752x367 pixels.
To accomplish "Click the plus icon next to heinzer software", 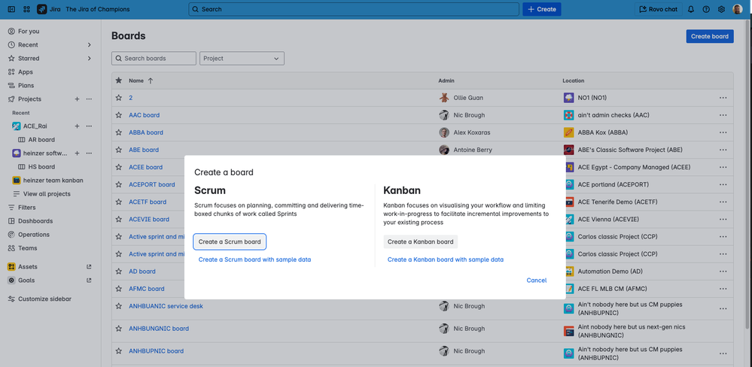I will click(x=77, y=153).
